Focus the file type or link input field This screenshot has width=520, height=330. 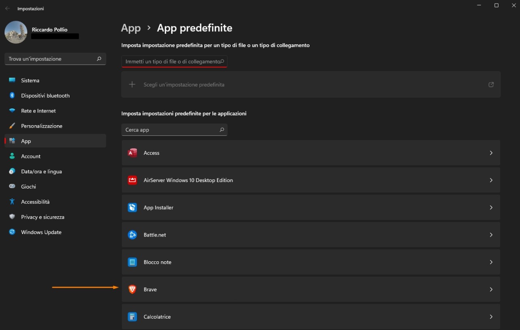tap(174, 61)
